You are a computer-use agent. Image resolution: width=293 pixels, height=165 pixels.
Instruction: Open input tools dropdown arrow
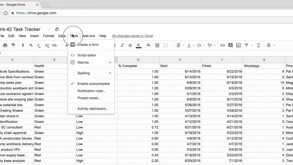(x=274, y=45)
